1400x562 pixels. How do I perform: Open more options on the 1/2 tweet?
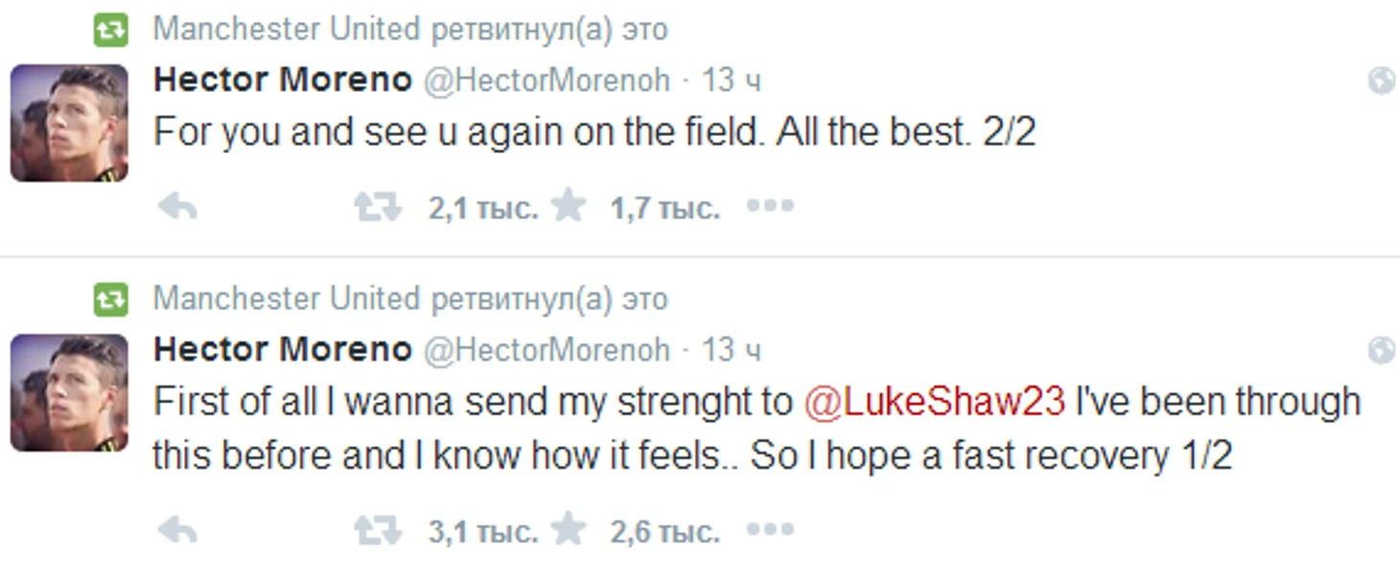pyautogui.click(x=770, y=531)
